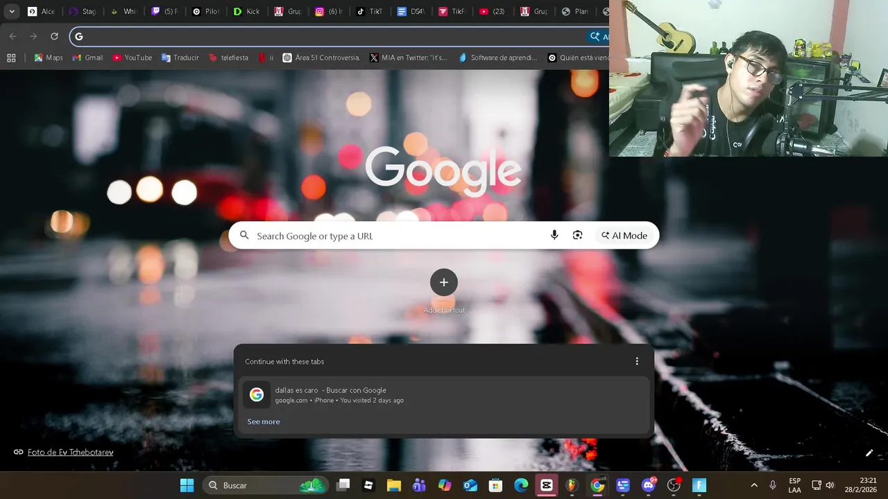This screenshot has height=499, width=888.
Task: Open the dallas es caro search result tab
Action: [444, 395]
